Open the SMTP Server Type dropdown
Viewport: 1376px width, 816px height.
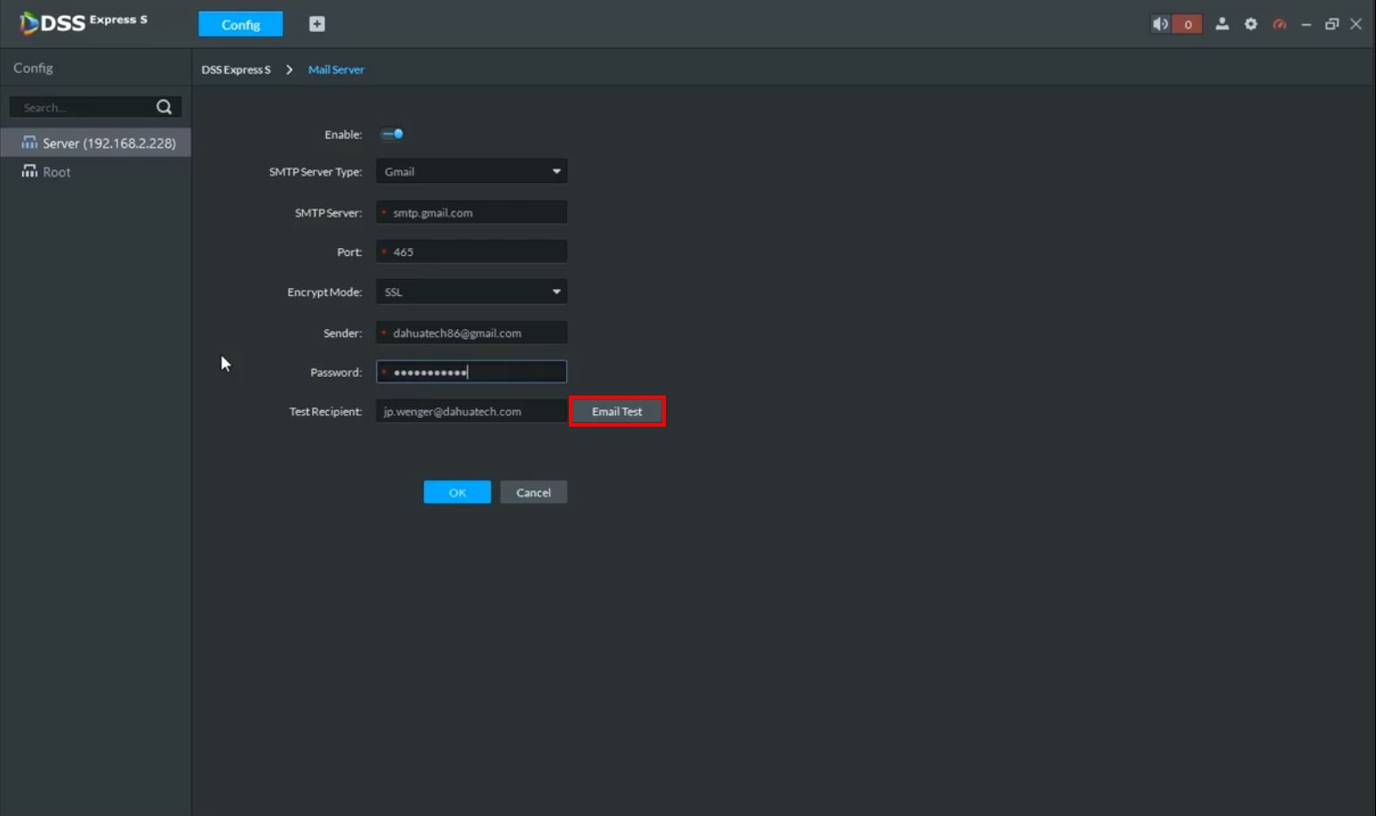(x=471, y=172)
